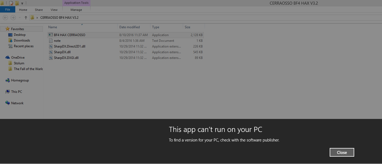Image resolution: width=382 pixels, height=164 pixels.
Task: Click the Properties quick access icon
Action: [x=11, y=3]
